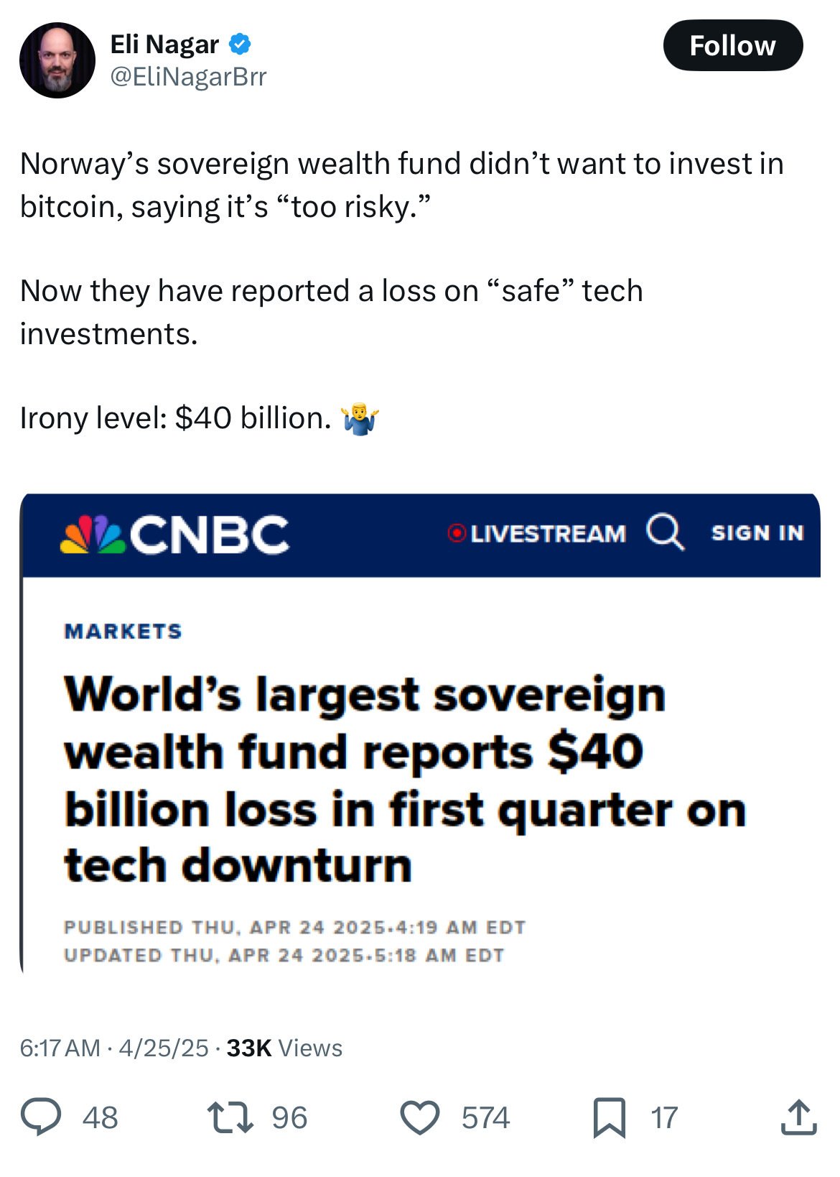This screenshot has width=840, height=1177.
Task: Follow Eli Nagar
Action: [732, 45]
